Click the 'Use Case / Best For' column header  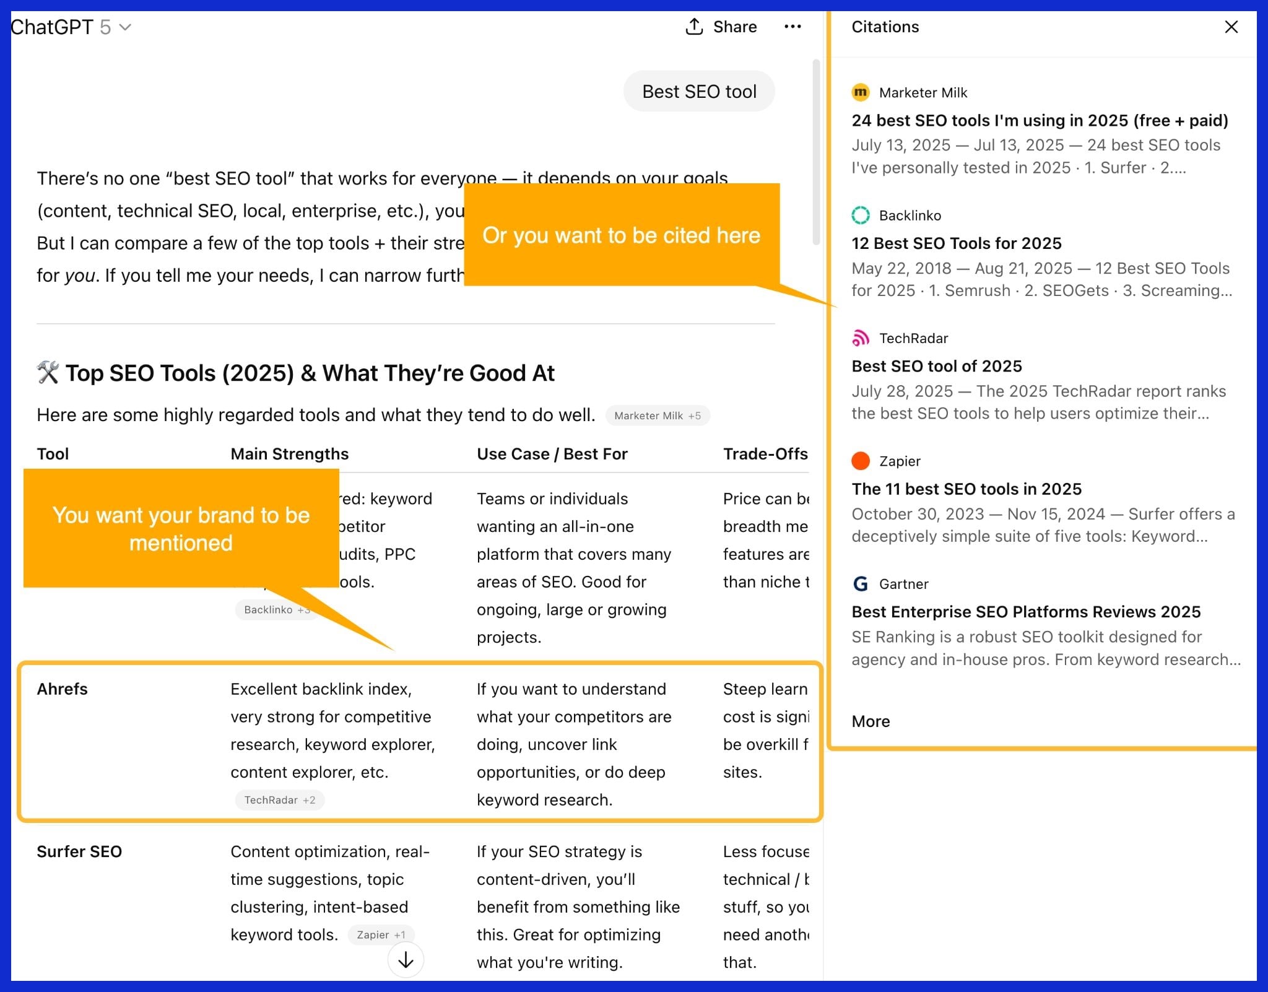tap(552, 454)
